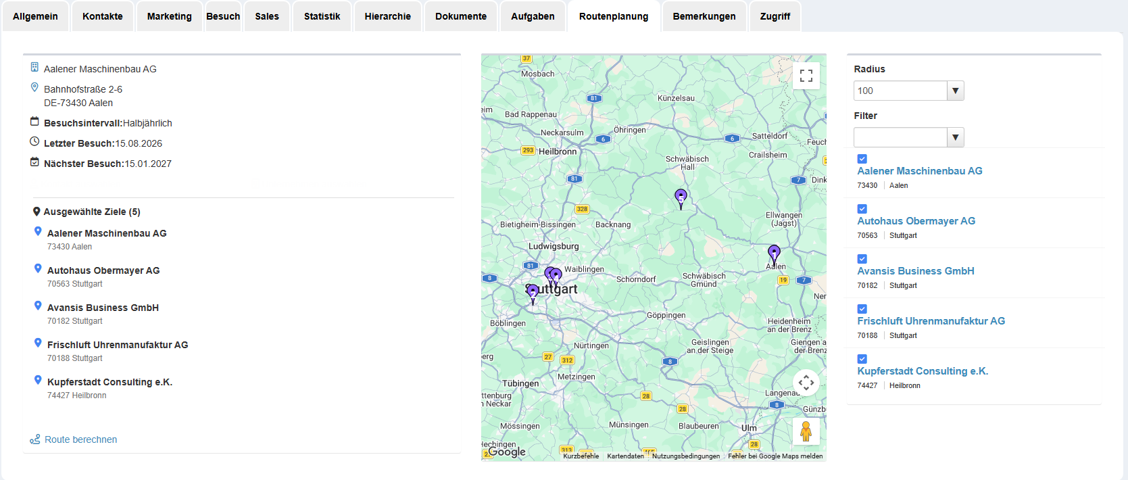The width and height of the screenshot is (1128, 480).
Task: Click the map camera pan control
Action: (x=806, y=383)
